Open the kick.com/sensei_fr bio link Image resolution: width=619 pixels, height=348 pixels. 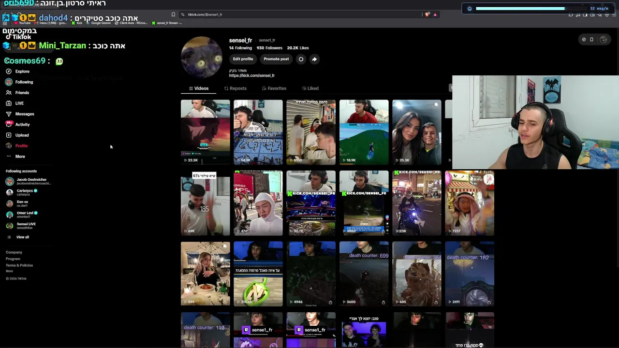[x=252, y=76]
